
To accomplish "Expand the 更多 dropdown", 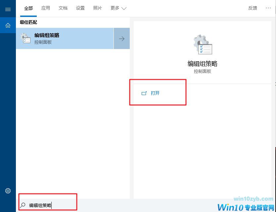I will click(118, 8).
